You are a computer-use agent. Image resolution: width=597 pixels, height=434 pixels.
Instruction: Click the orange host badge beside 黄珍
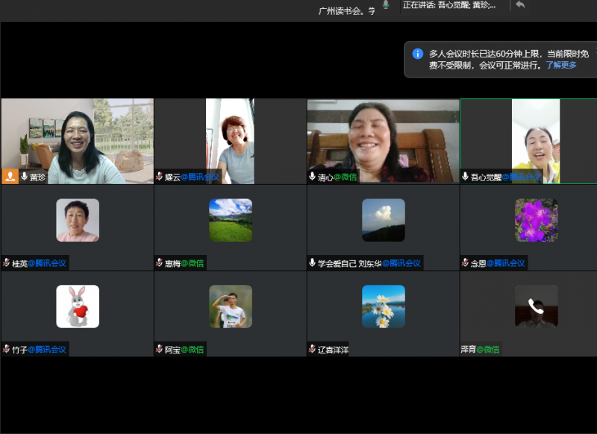click(x=10, y=177)
